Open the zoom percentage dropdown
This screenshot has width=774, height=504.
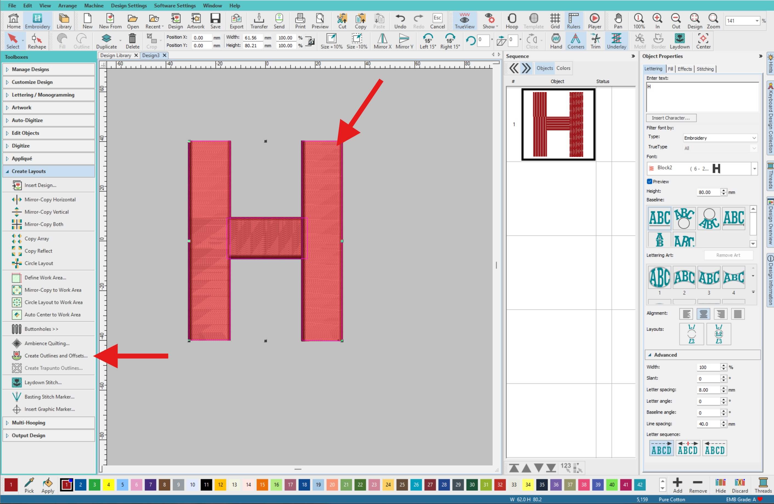(757, 21)
